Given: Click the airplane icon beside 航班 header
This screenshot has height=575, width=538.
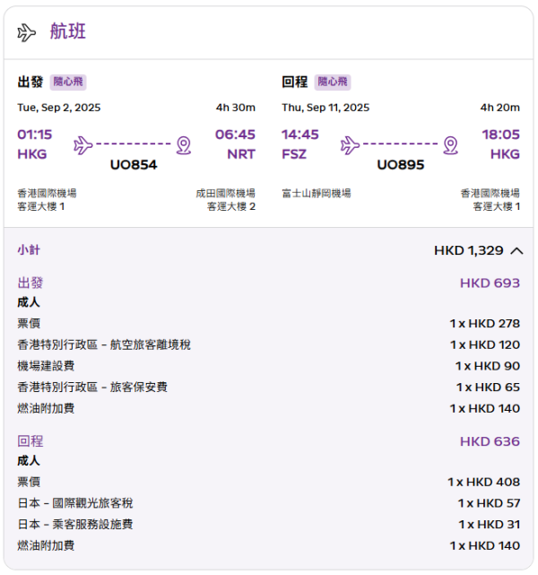Looking at the screenshot, I should [x=26, y=32].
